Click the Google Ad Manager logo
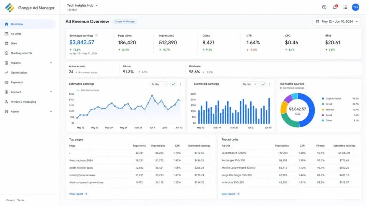This screenshot has width=366, height=206. tap(10, 8)
